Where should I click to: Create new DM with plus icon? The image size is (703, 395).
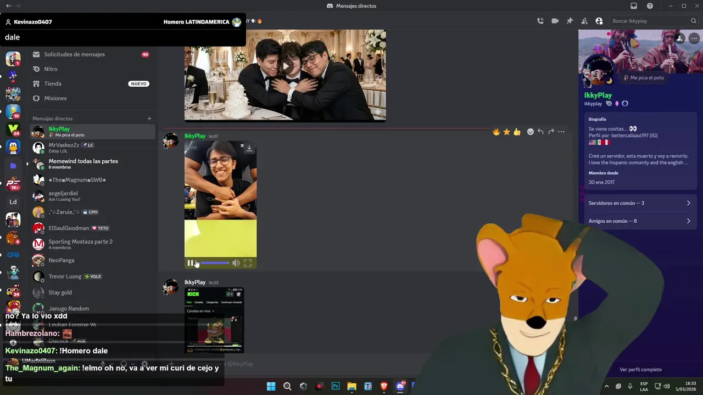pyautogui.click(x=149, y=119)
